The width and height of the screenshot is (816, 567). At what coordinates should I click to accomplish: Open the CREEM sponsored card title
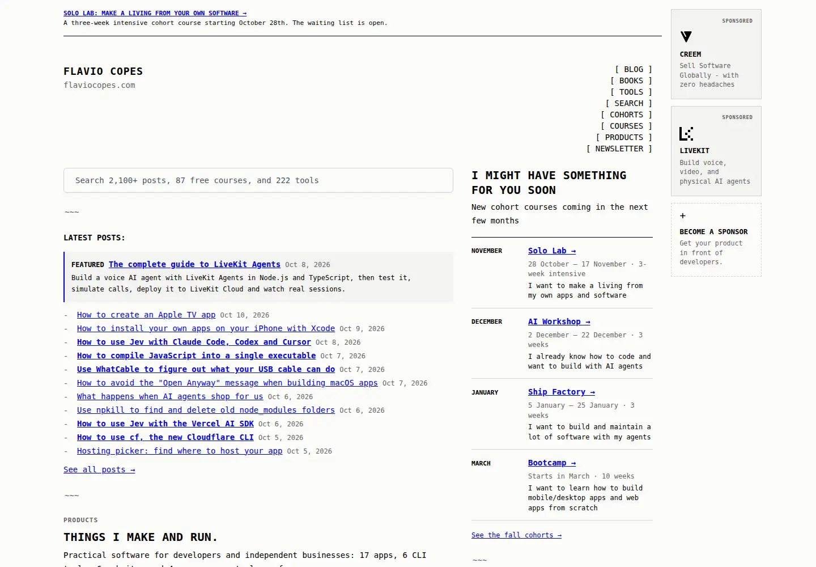pyautogui.click(x=690, y=54)
